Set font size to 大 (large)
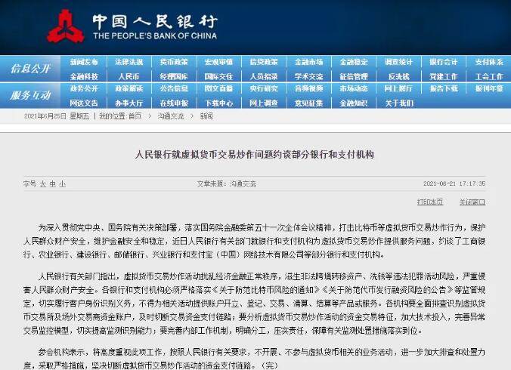Viewport: 511px width, 370px height. click(x=43, y=183)
